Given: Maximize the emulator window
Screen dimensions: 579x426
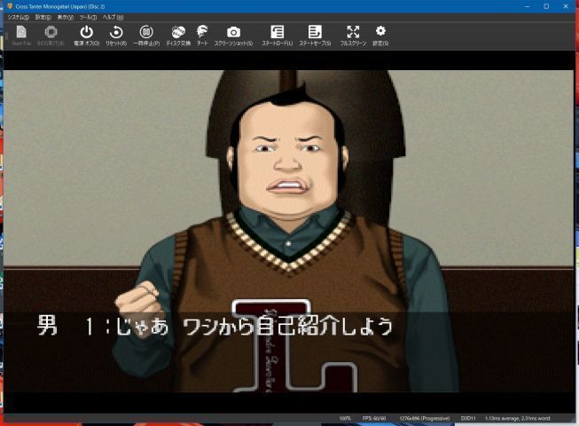Looking at the screenshot, I should click(x=546, y=6).
